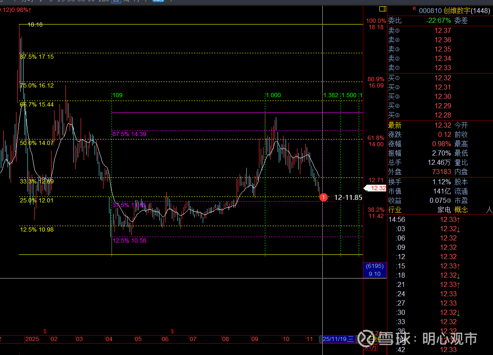Click the 收益 value 0.075
The height and width of the screenshot is (355, 493).
[440, 201]
